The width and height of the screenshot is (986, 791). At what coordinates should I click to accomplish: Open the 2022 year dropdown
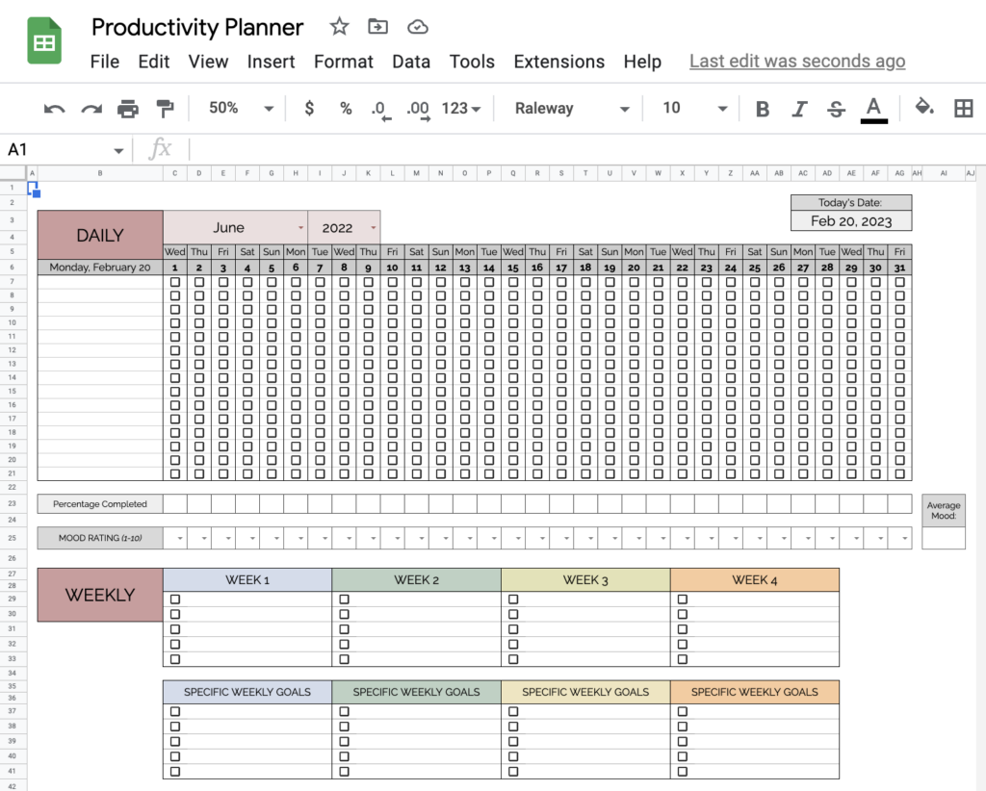(x=374, y=227)
